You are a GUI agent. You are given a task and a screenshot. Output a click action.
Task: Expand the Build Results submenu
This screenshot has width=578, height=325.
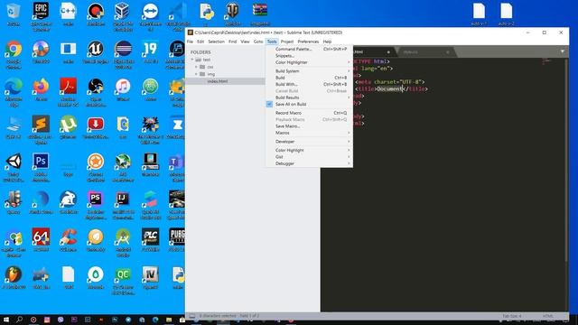tap(309, 97)
